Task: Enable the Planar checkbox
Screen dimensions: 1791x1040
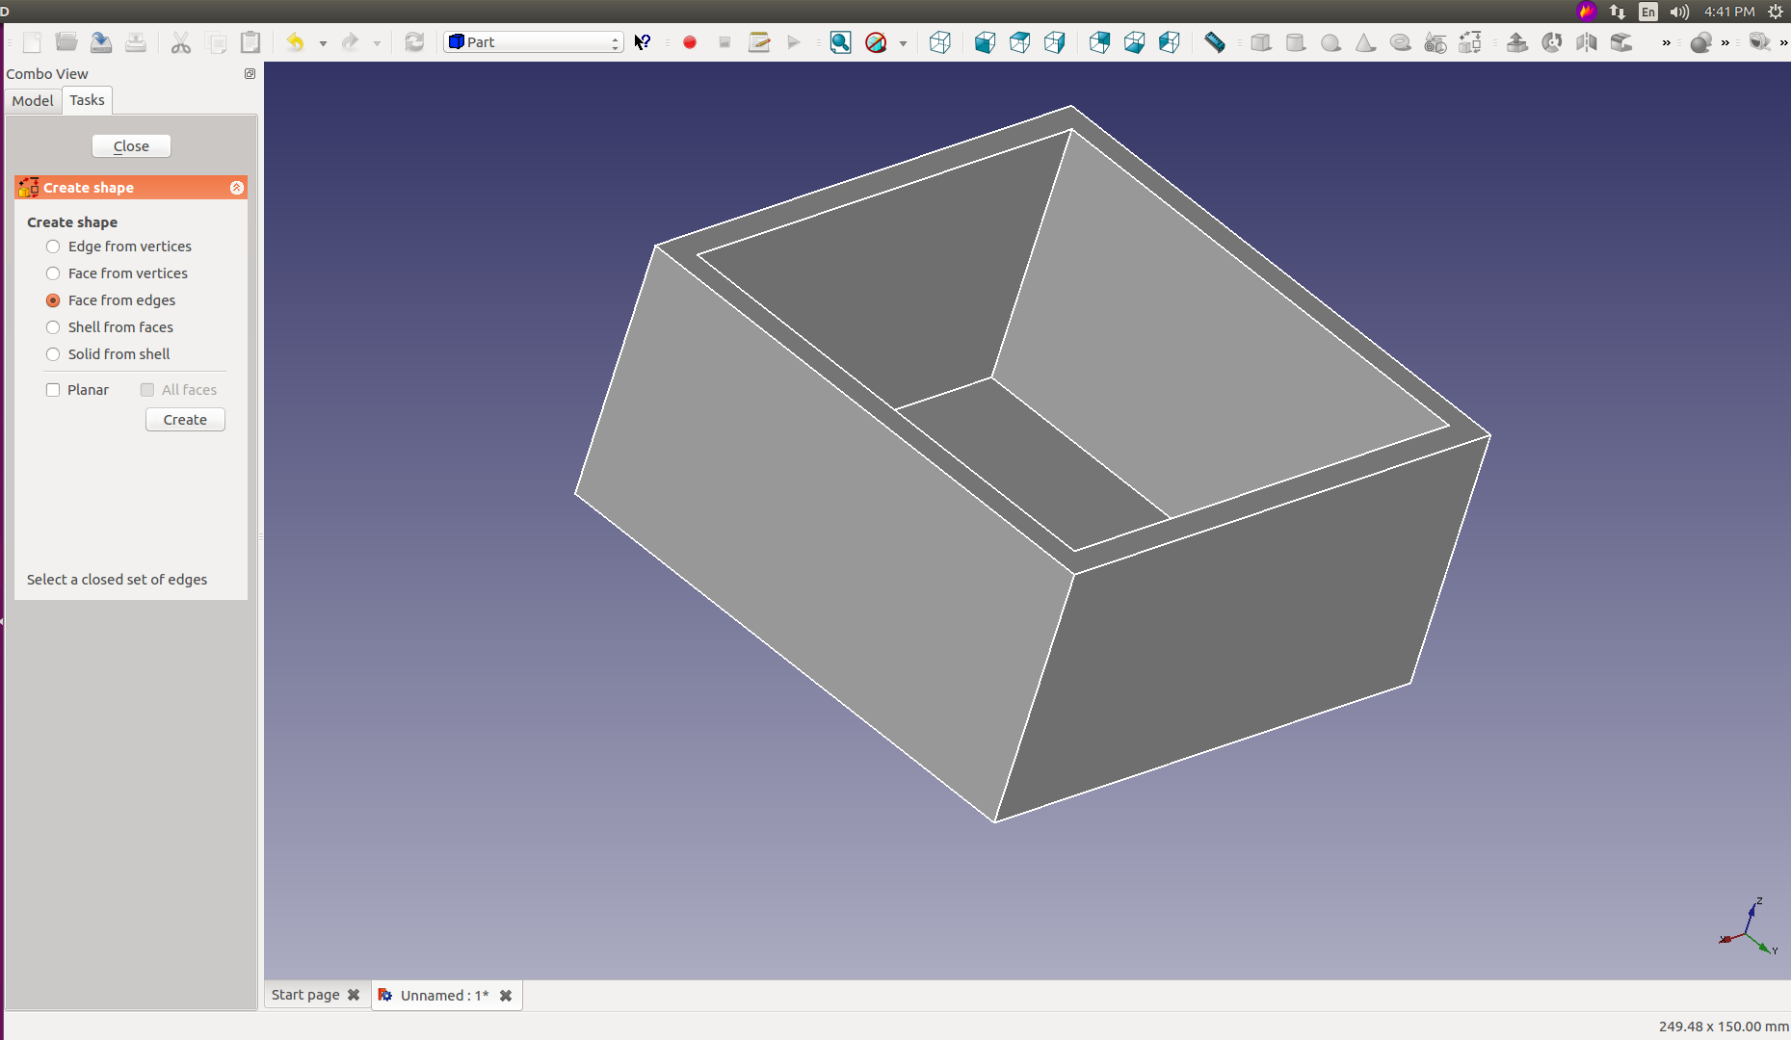Action: pyautogui.click(x=53, y=389)
